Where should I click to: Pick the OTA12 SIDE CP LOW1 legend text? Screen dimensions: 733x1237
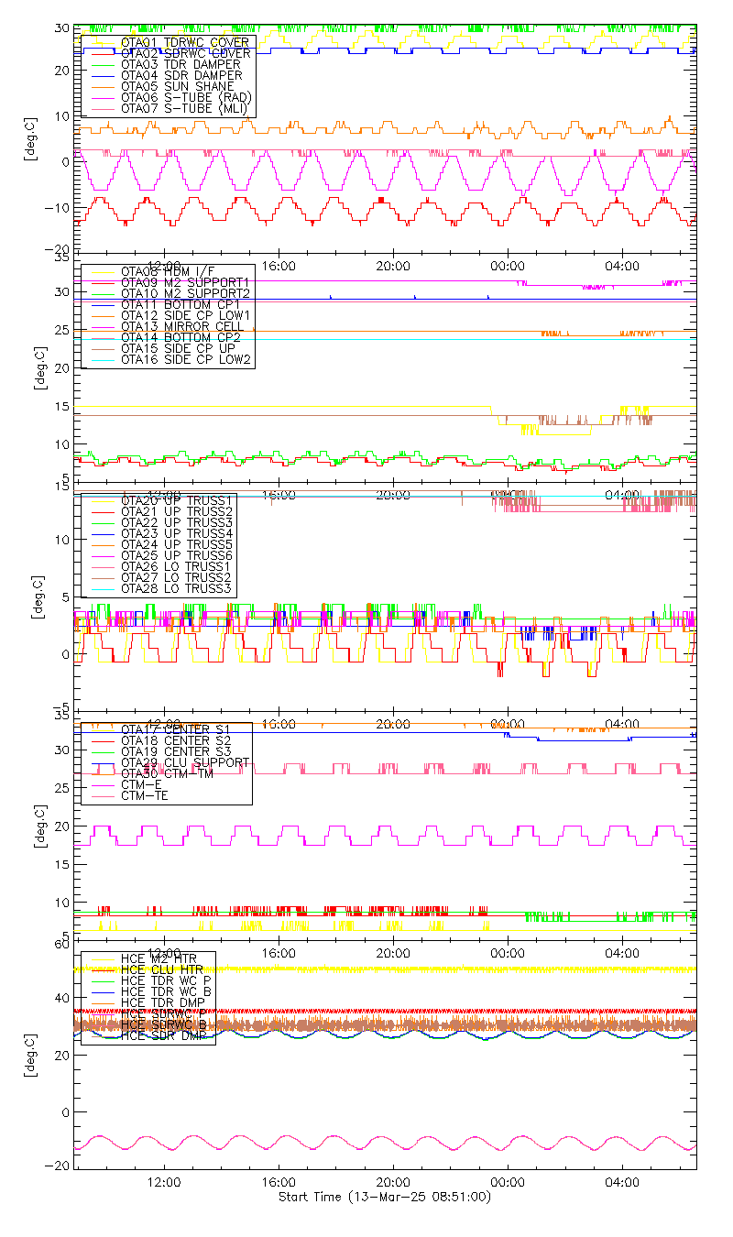point(185,314)
